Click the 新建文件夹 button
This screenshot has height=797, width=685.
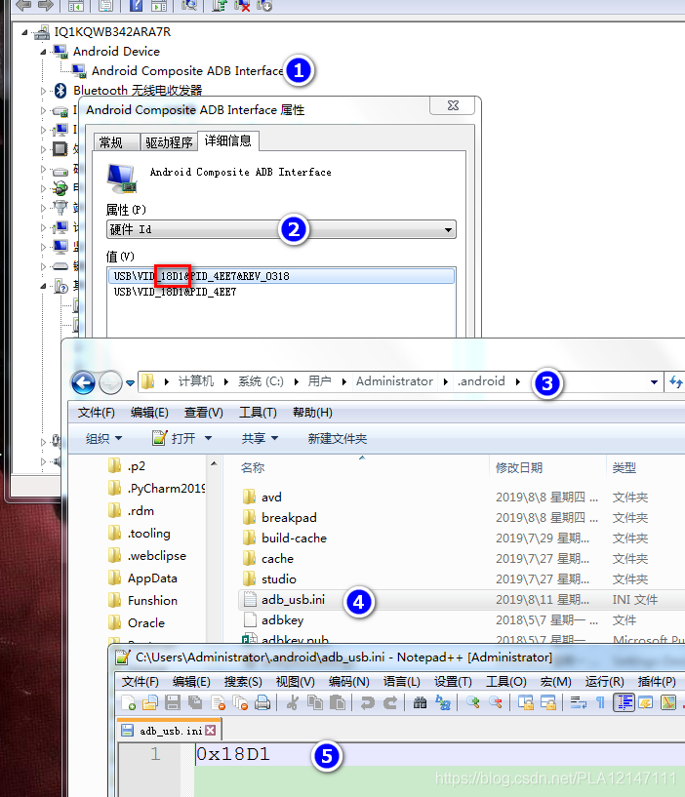click(x=338, y=439)
